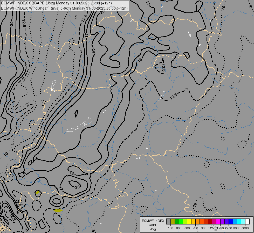Viewport: 254px width, 233px height.
Task: Select the olive swatch right of tick 100
Action: [x=173, y=222]
